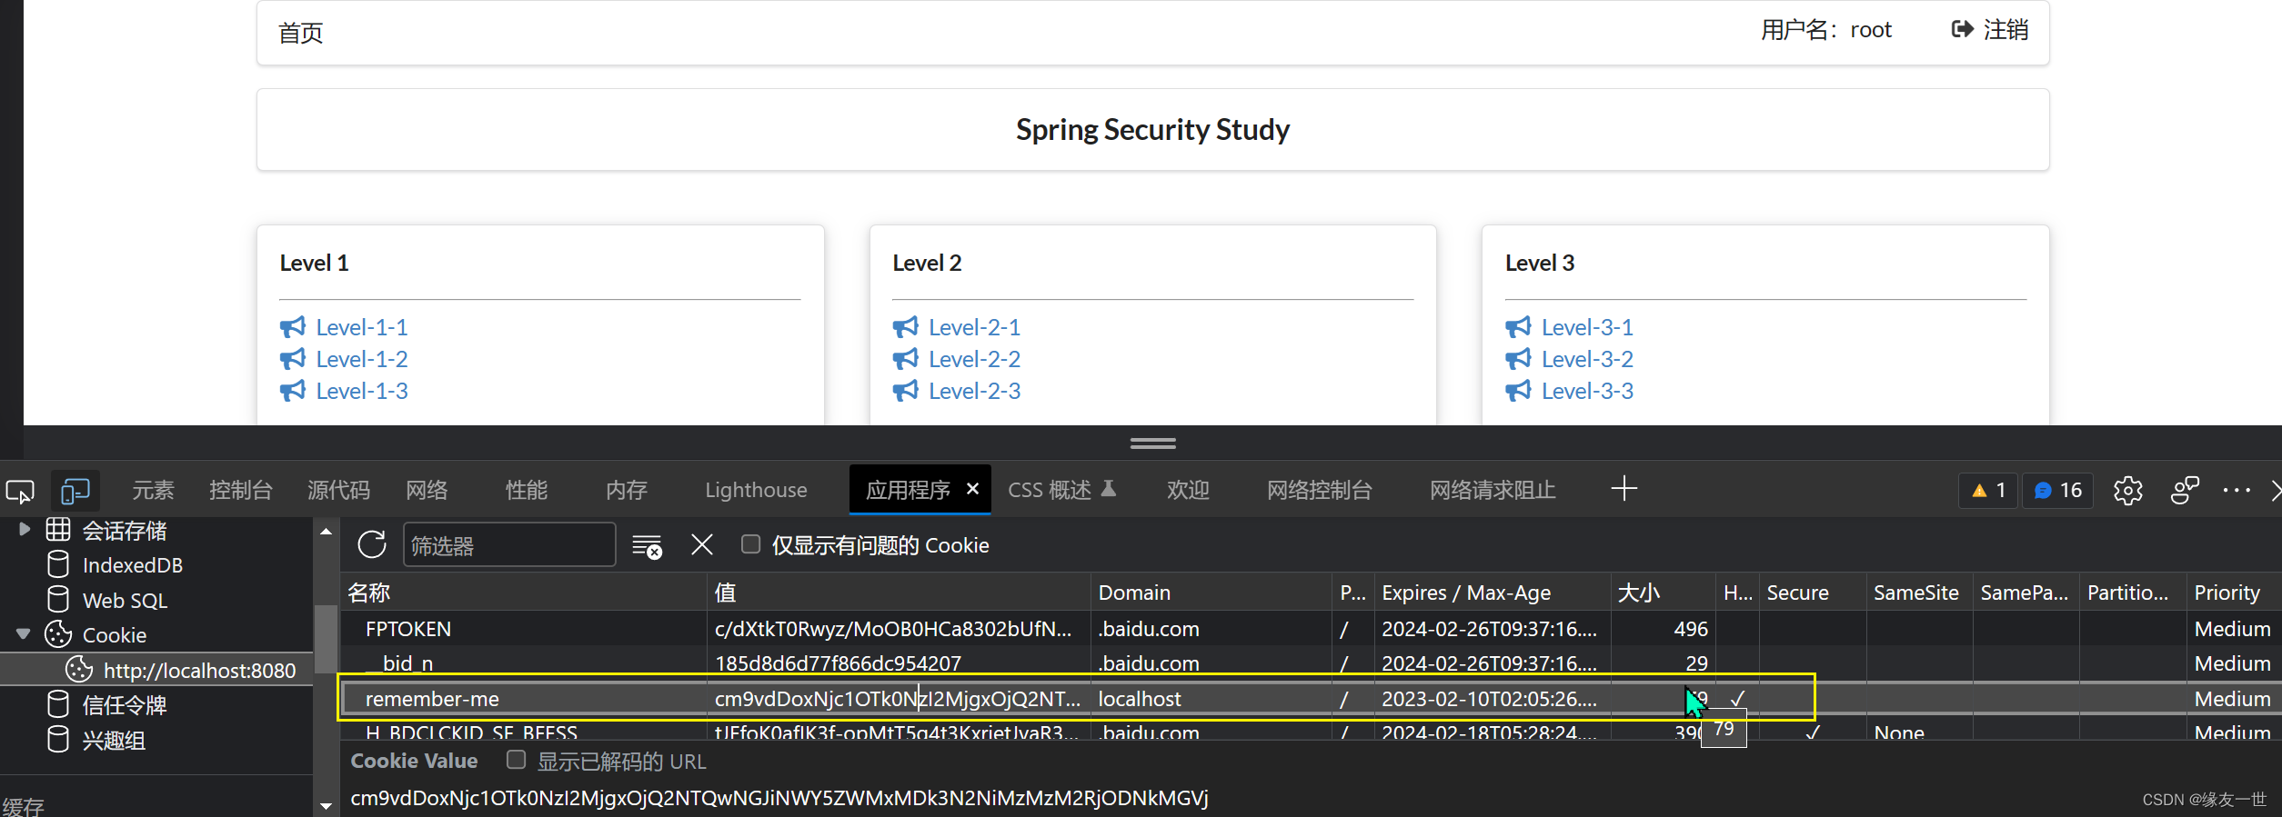Open the 网络请求阻止 tab
The width and height of the screenshot is (2282, 817).
1493,491
